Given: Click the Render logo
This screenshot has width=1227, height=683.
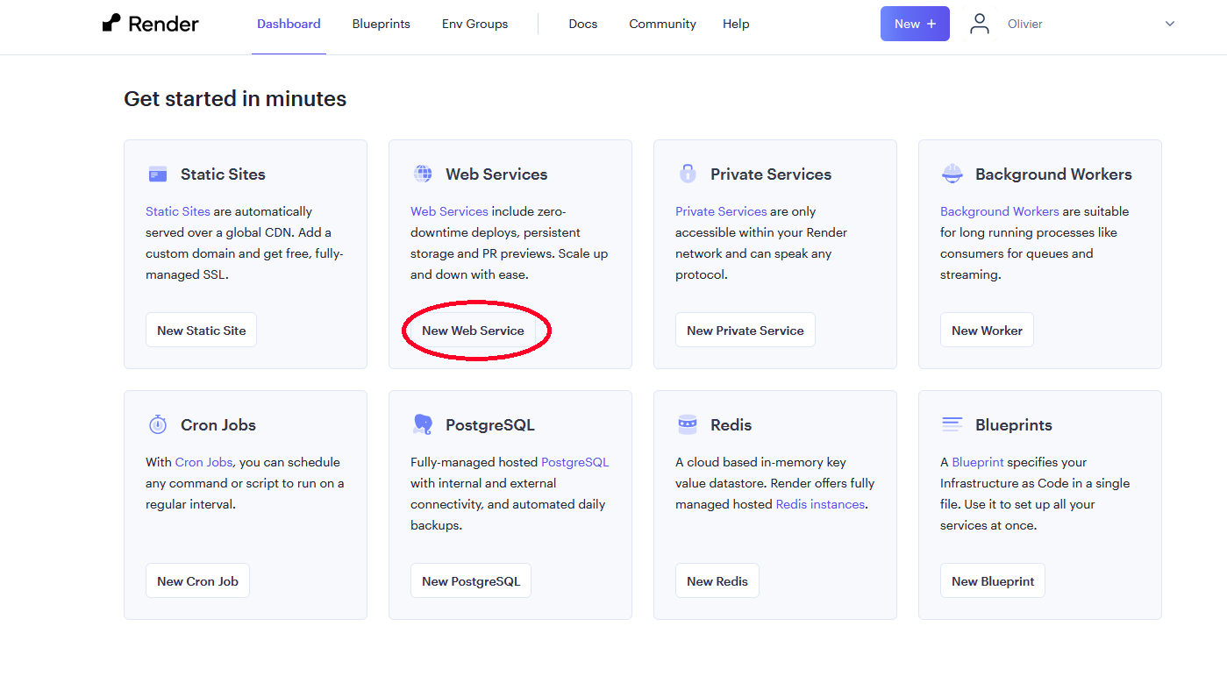Looking at the screenshot, I should coord(149,24).
